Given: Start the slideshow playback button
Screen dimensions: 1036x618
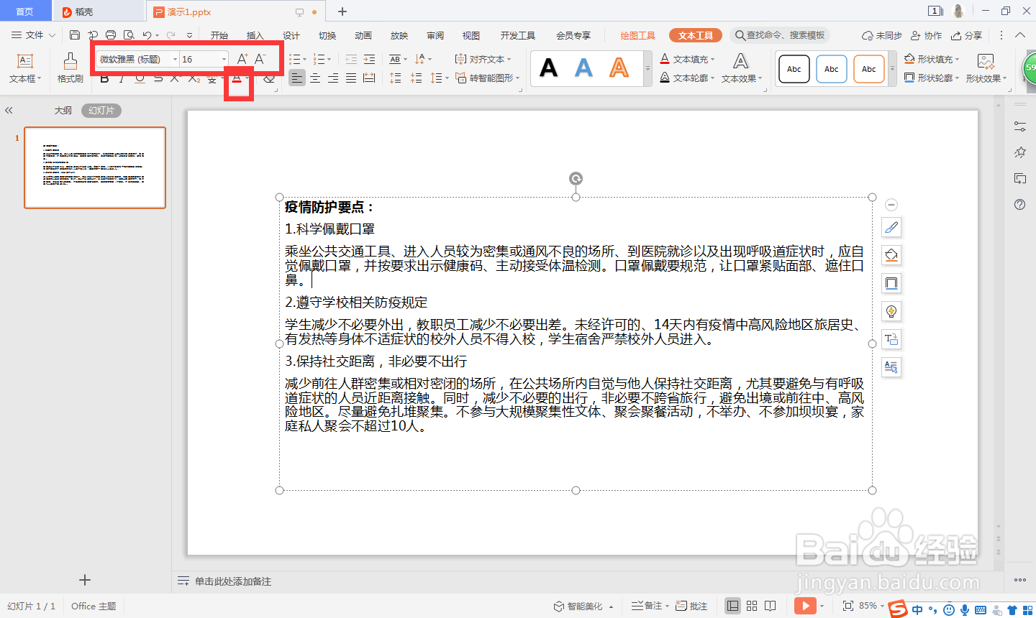Looking at the screenshot, I should pos(806,606).
